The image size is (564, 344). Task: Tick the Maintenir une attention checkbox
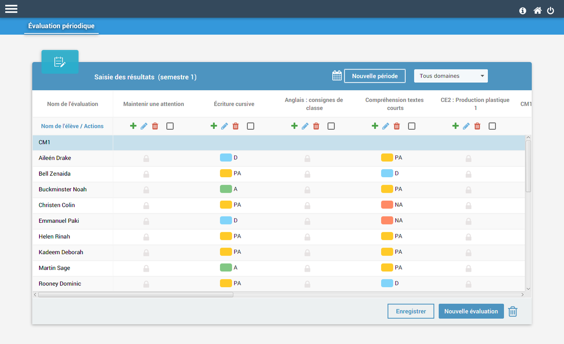tap(170, 126)
